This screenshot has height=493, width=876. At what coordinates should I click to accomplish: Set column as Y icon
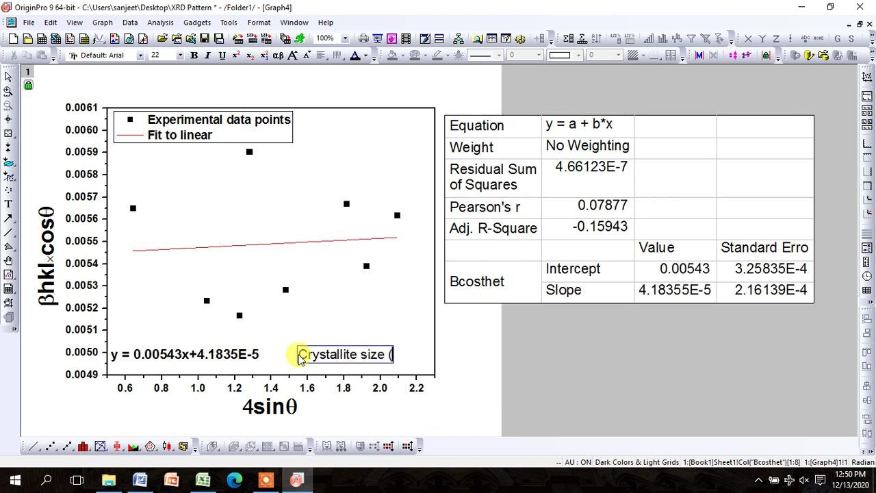click(x=762, y=39)
